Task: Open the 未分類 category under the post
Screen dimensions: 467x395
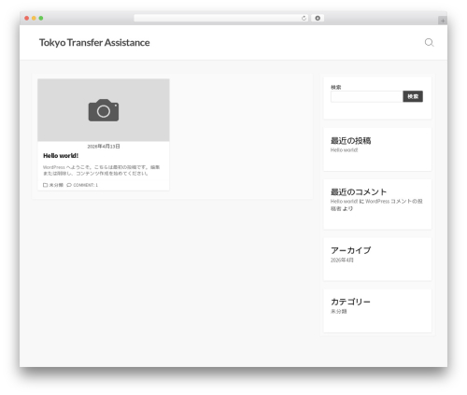Action: pos(56,185)
